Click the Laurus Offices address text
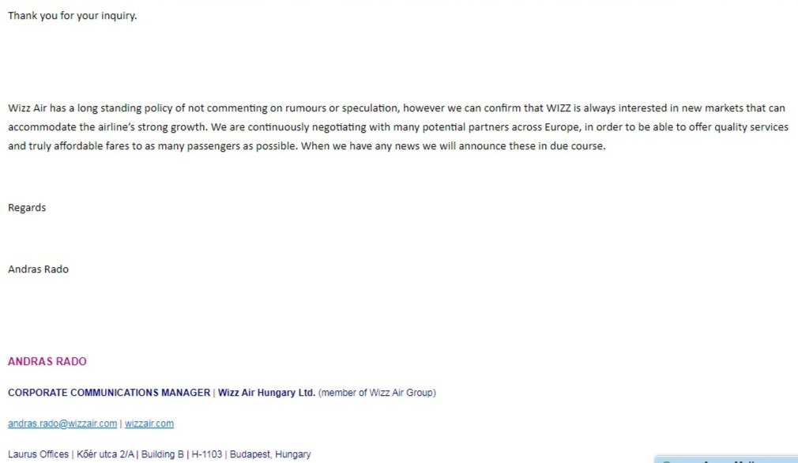This screenshot has width=798, height=463. click(38, 454)
